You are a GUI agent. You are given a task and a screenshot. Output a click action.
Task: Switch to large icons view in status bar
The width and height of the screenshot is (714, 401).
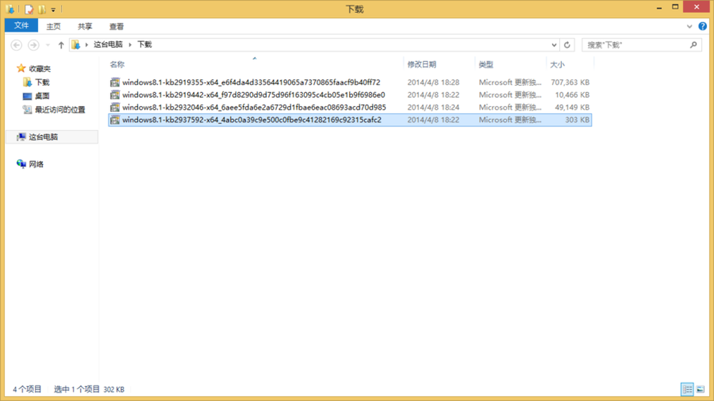point(700,389)
